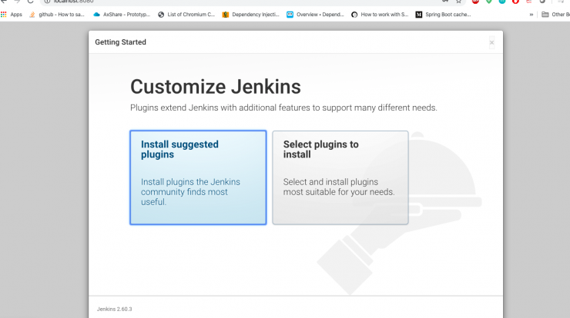Open the Apps bookmark shortcut
The height and width of the screenshot is (318, 570).
[12, 15]
